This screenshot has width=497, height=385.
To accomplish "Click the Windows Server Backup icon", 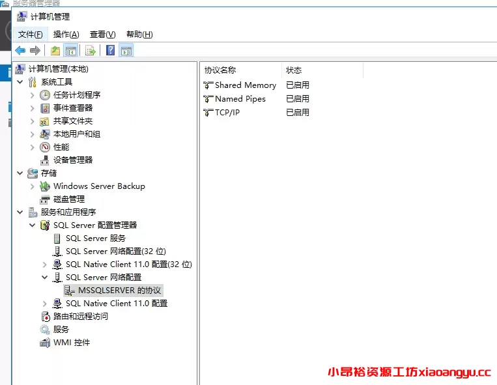I will point(45,186).
